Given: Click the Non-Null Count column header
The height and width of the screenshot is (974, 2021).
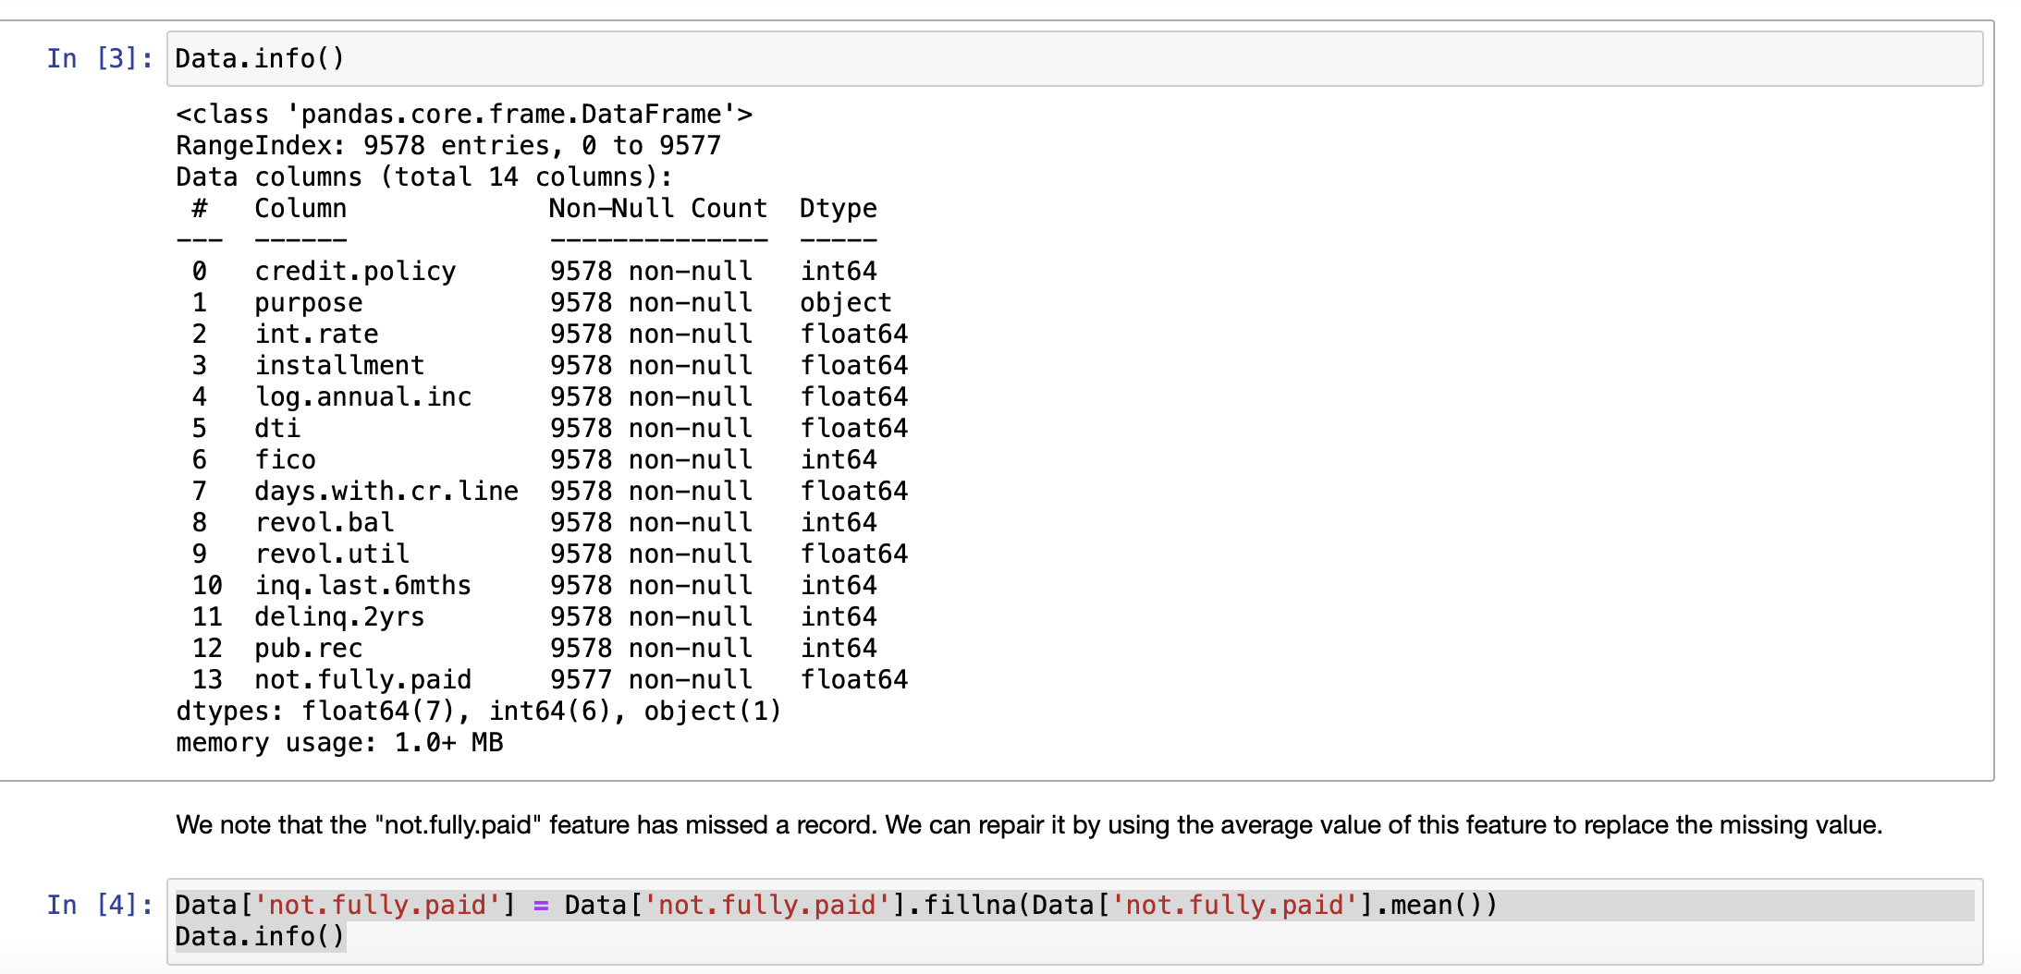Looking at the screenshot, I should (x=658, y=208).
